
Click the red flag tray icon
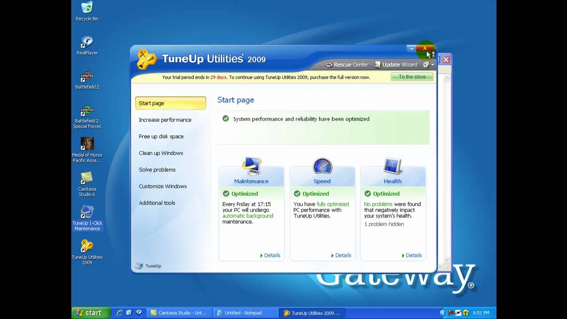point(451,313)
